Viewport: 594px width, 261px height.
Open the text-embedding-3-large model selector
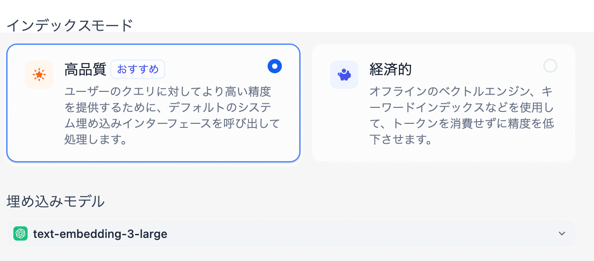tap(100, 234)
